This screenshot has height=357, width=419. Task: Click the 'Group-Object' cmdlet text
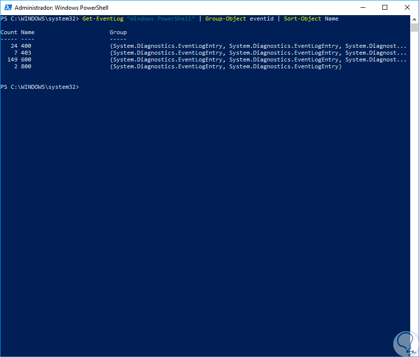point(225,19)
